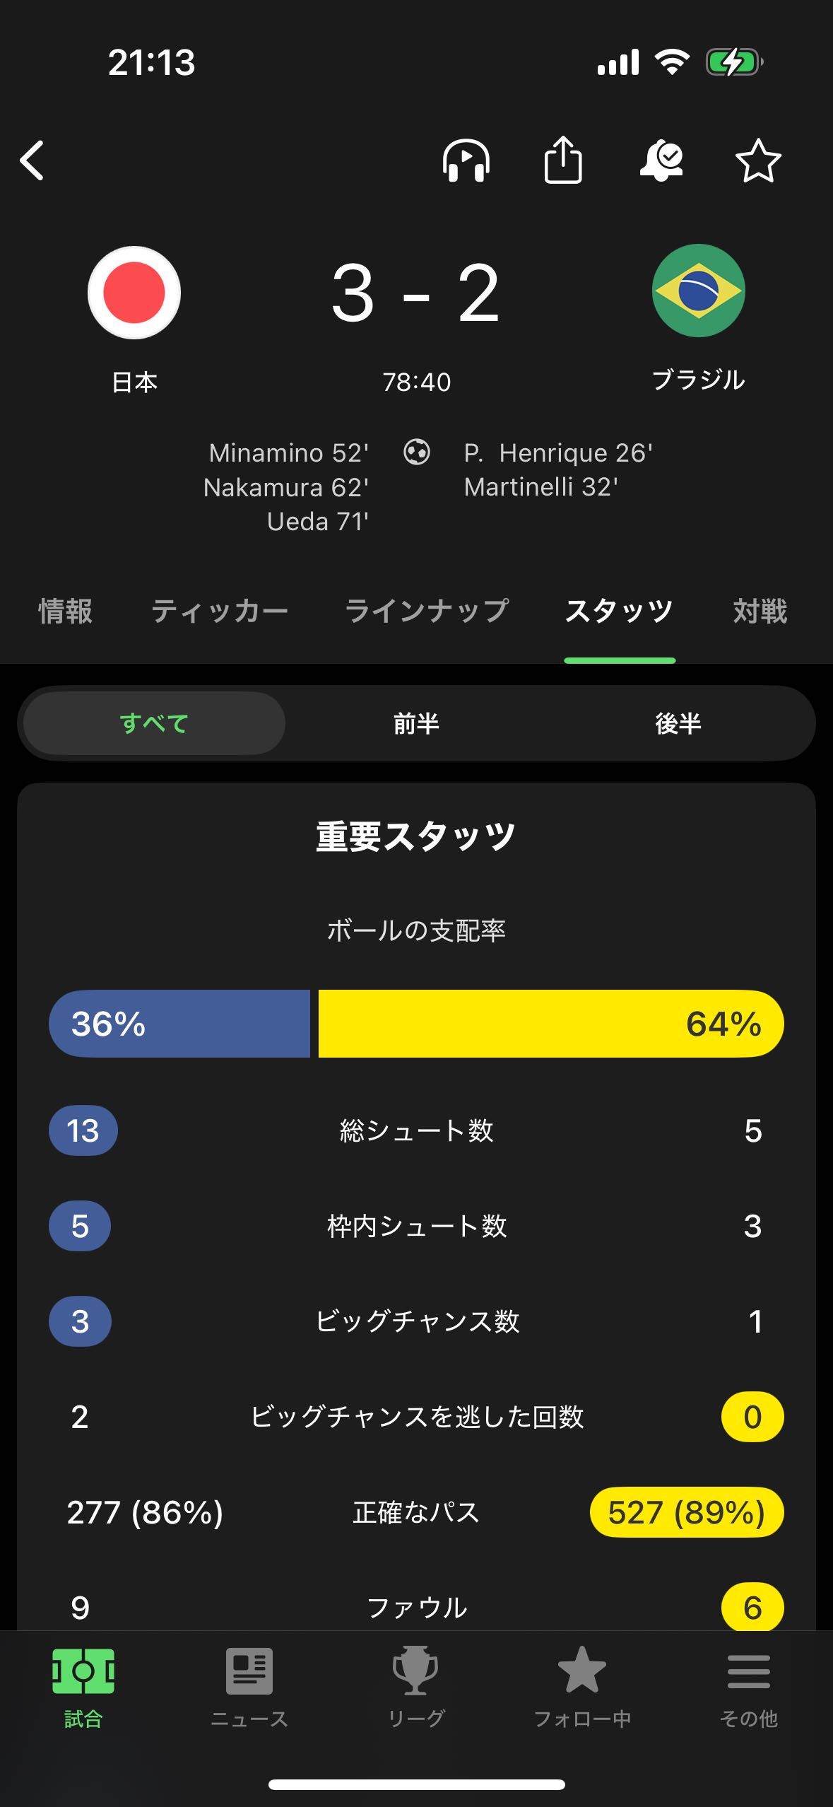Tap the Brazil flag icon
Image resolution: width=833 pixels, height=1807 pixels.
pyautogui.click(x=698, y=291)
